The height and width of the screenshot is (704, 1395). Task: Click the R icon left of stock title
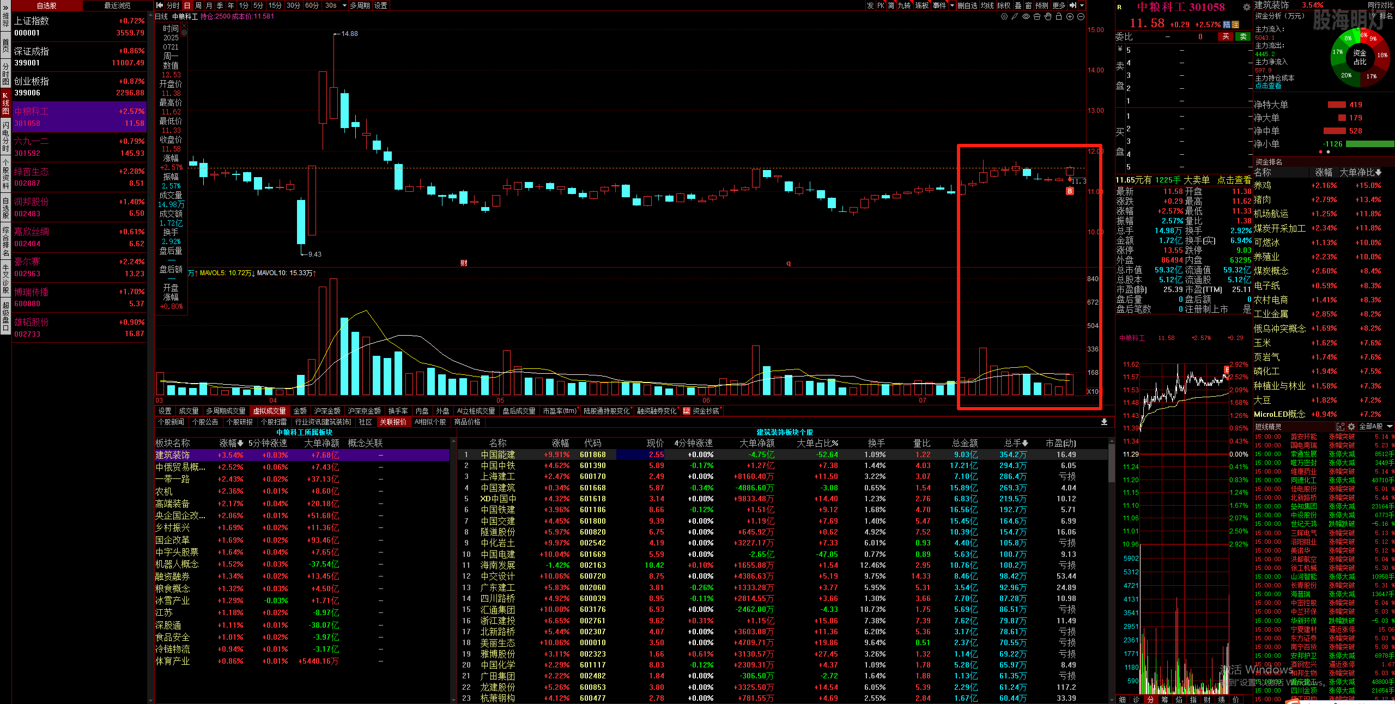click(1119, 8)
